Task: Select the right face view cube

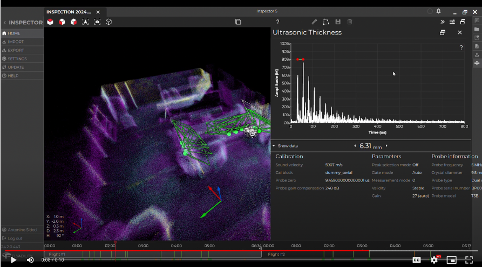Action: click(x=73, y=22)
